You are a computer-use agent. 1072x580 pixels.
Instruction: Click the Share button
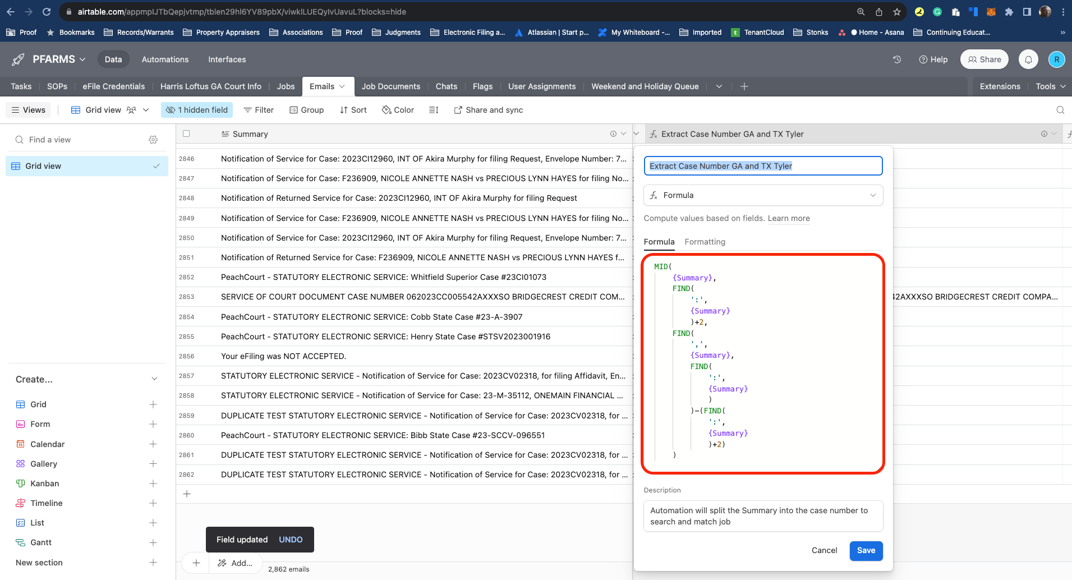tap(984, 59)
